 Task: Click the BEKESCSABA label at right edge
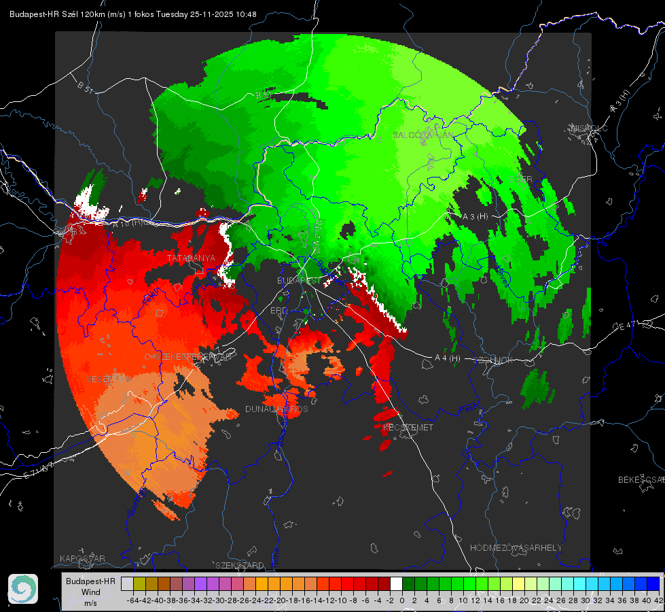click(641, 479)
